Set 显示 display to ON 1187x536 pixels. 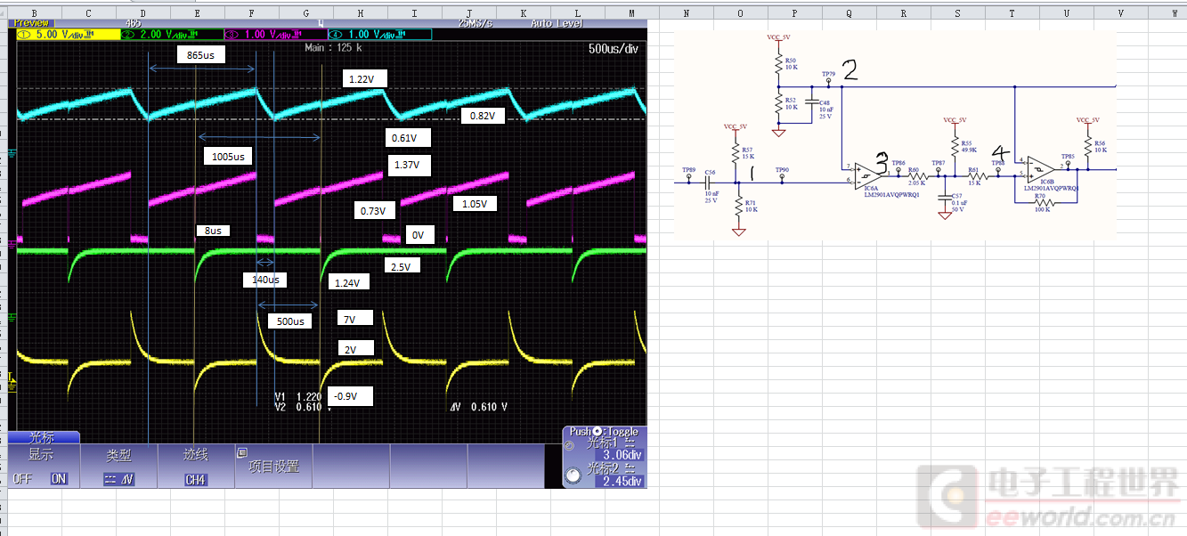click(x=59, y=478)
